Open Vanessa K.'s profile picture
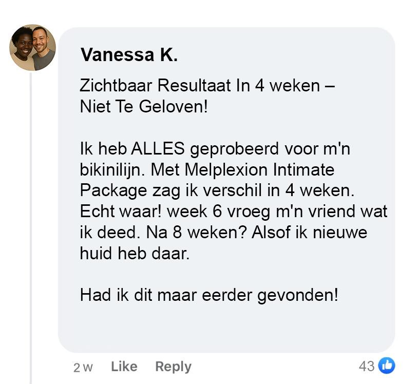 [x=32, y=48]
